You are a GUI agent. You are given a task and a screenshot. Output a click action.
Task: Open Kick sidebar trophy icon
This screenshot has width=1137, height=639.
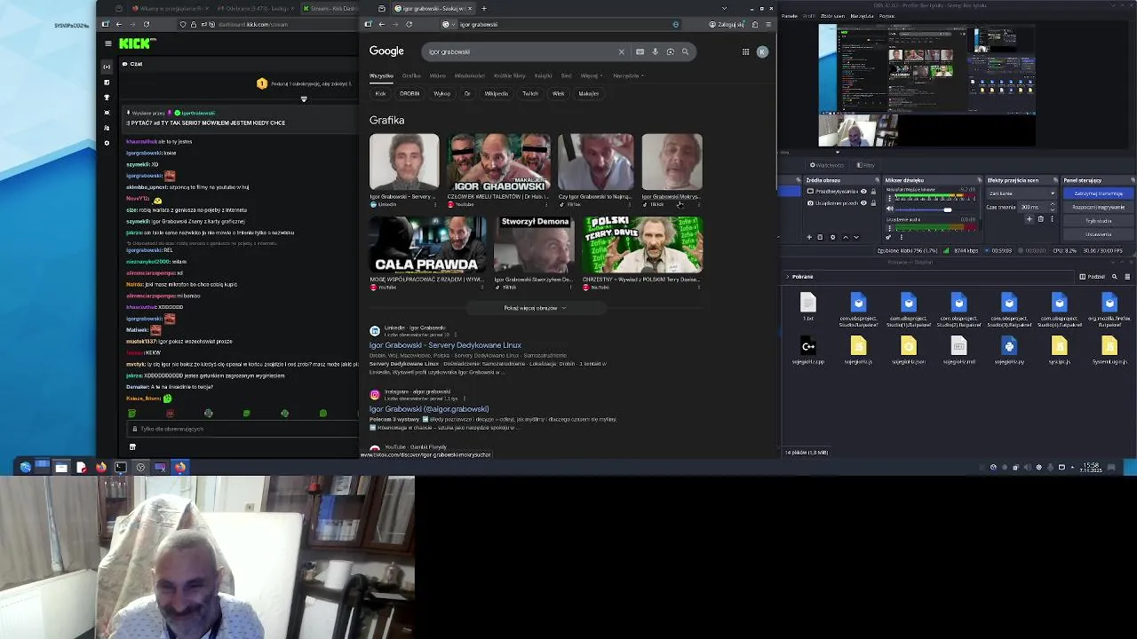107,97
